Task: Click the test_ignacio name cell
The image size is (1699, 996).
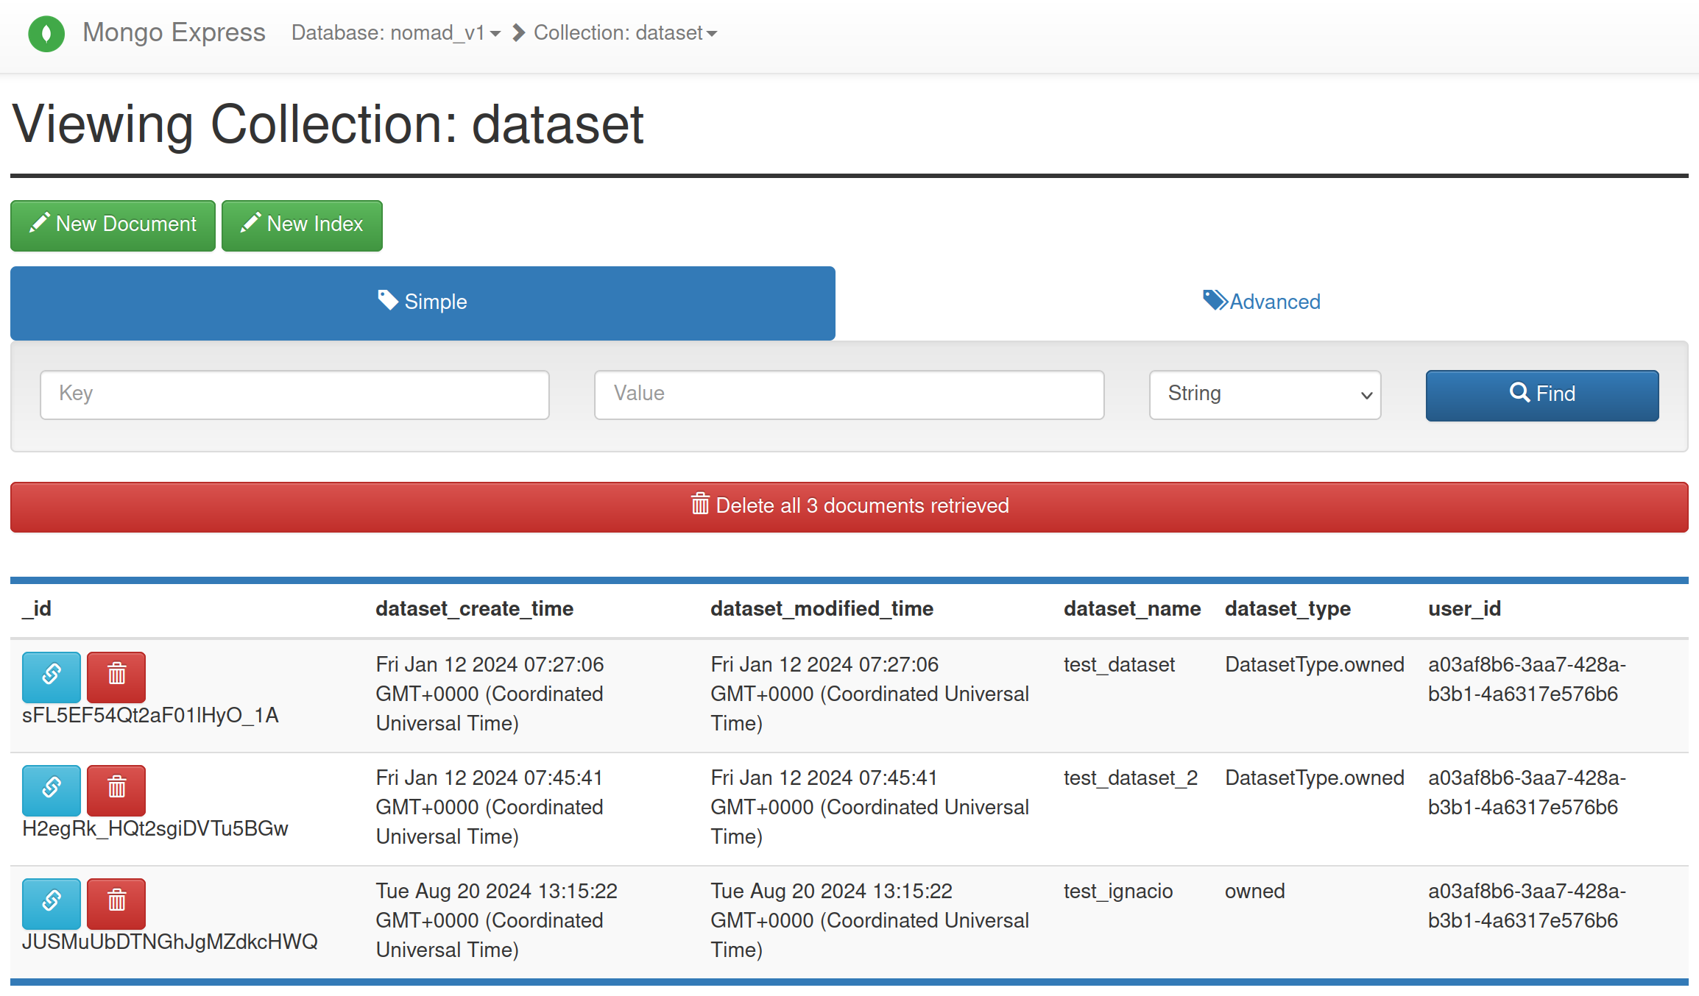Action: [x=1118, y=892]
